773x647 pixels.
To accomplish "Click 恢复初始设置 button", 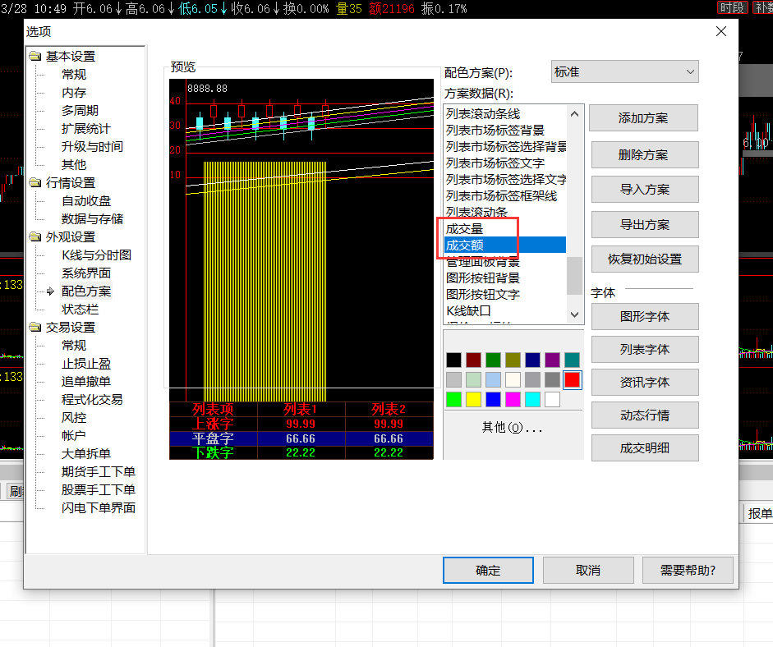I will pos(645,259).
